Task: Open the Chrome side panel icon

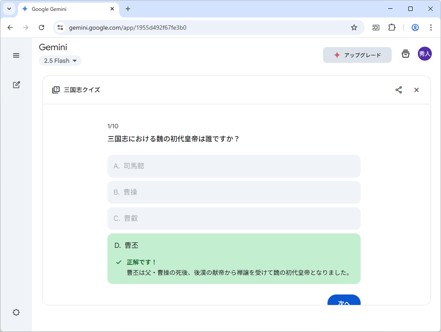Action: pos(376,27)
